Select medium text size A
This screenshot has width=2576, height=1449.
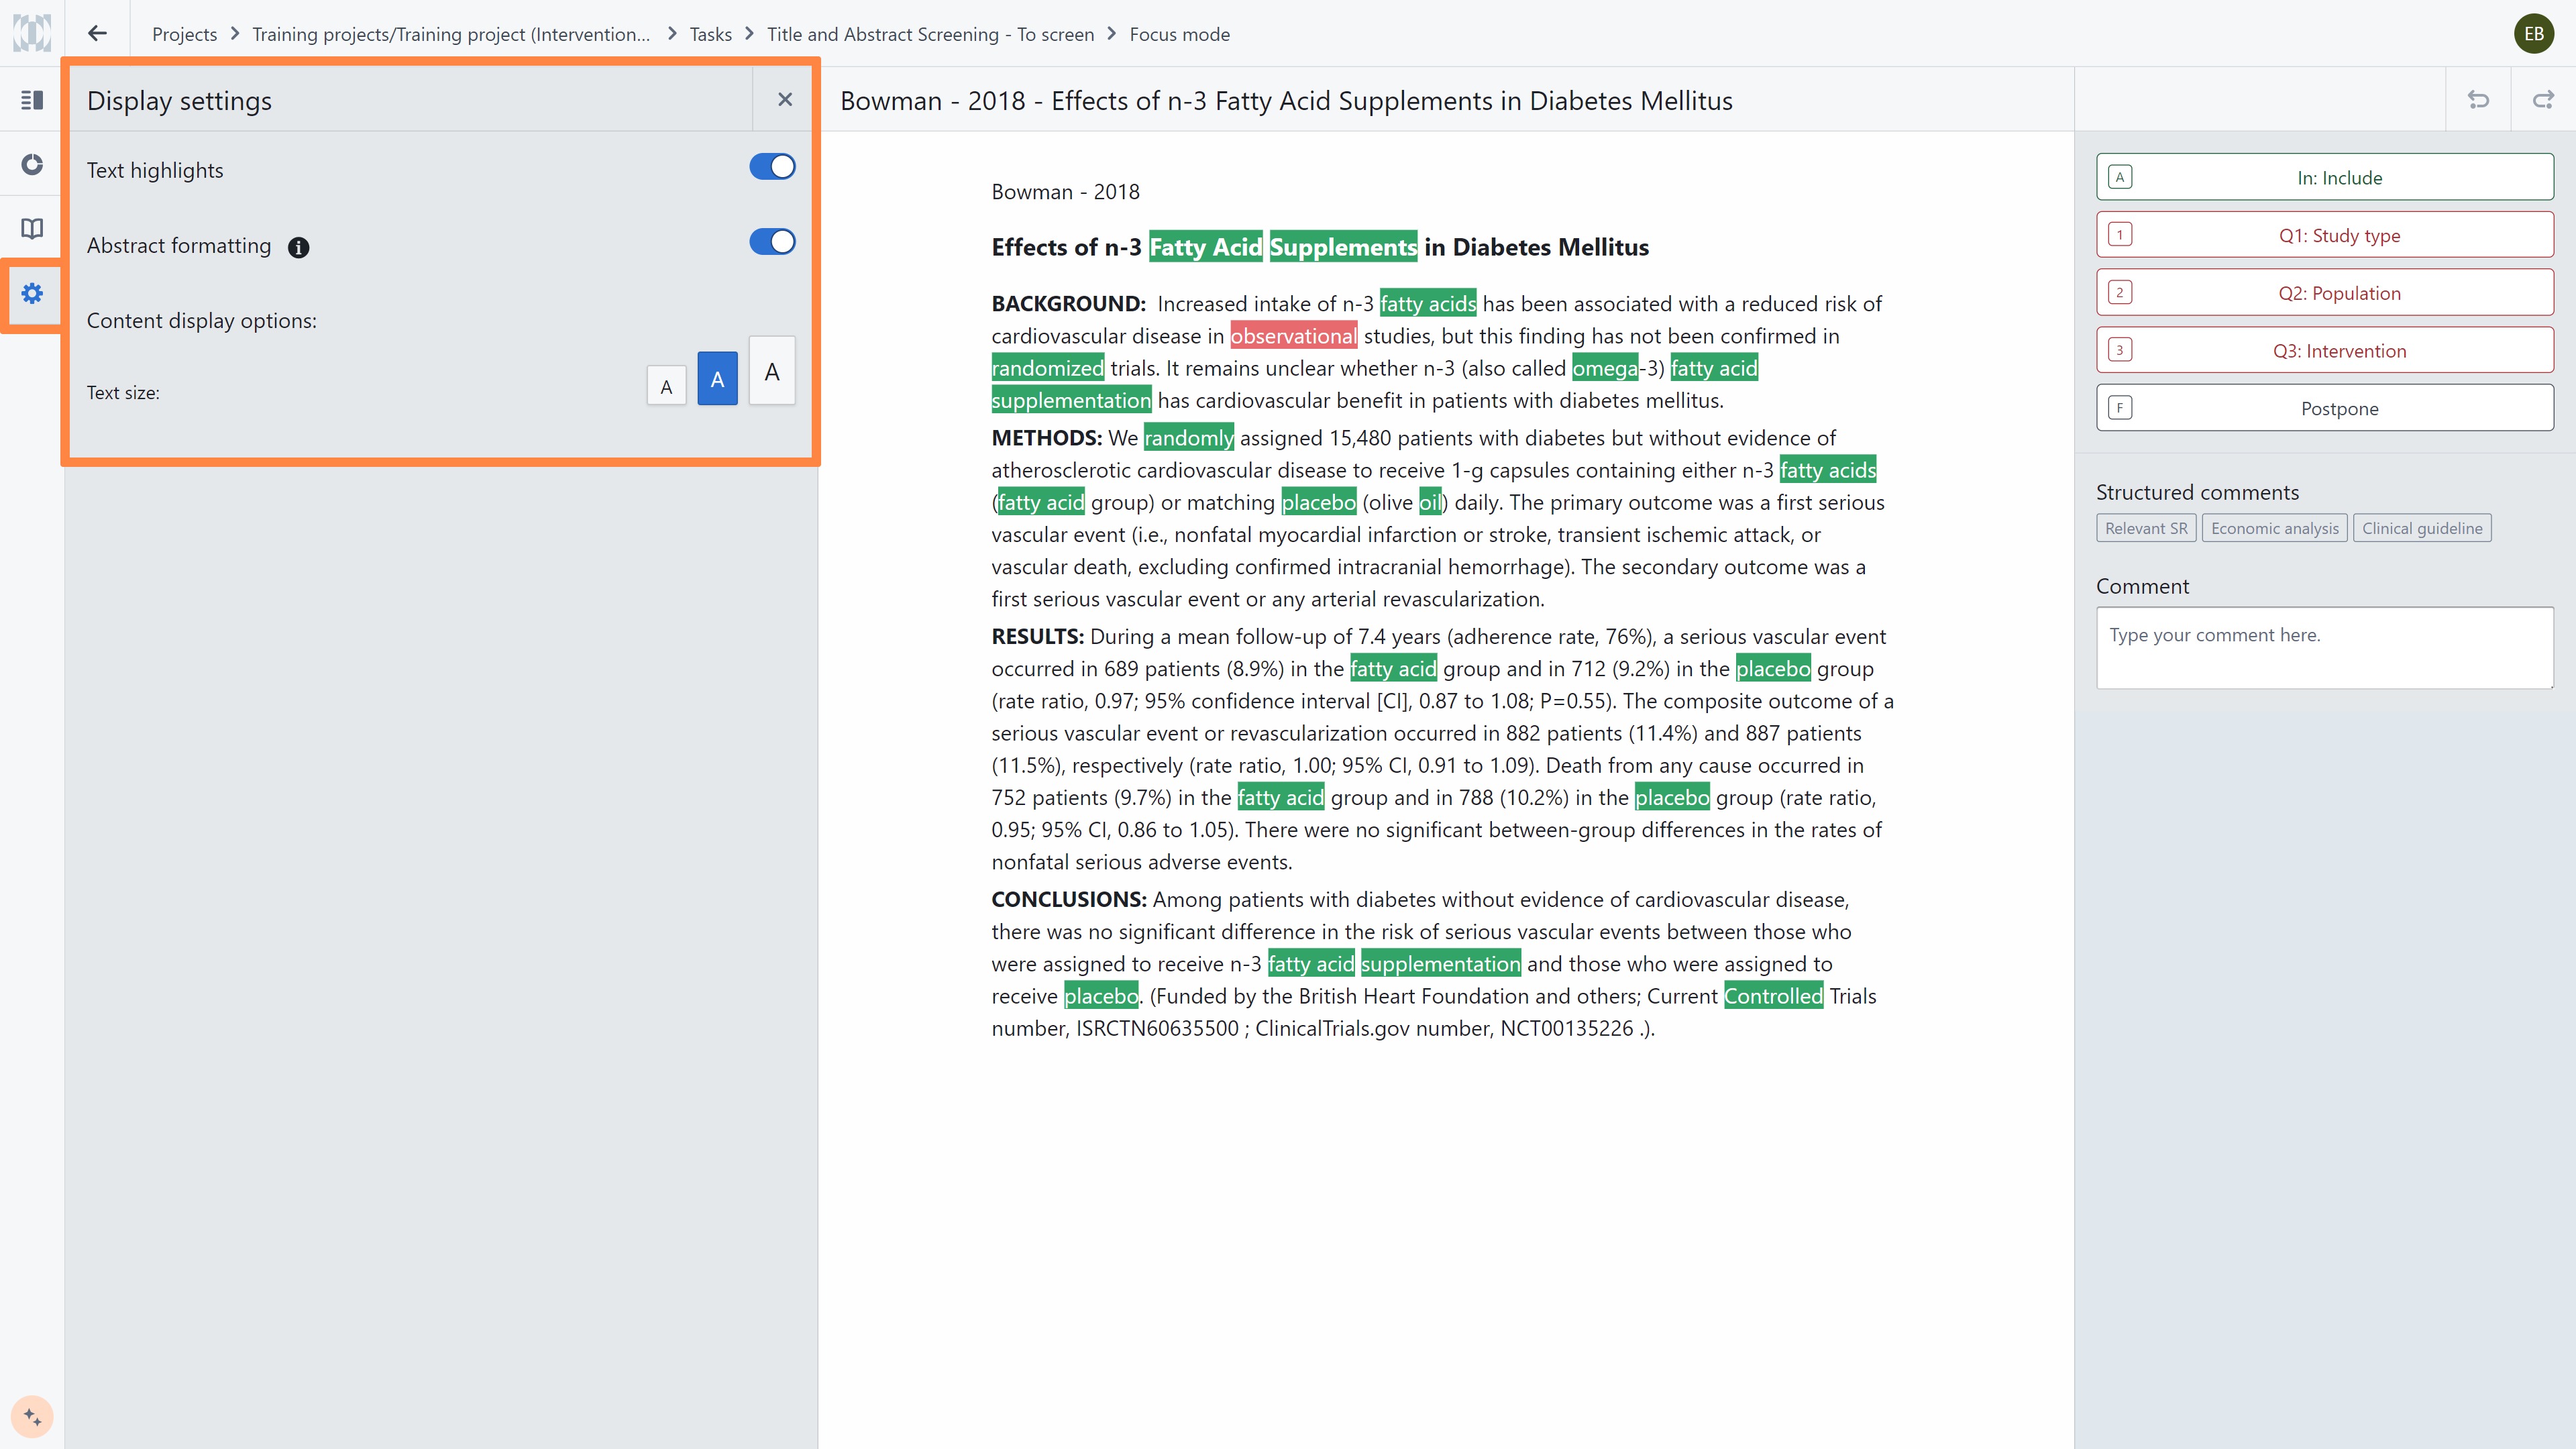click(717, 379)
